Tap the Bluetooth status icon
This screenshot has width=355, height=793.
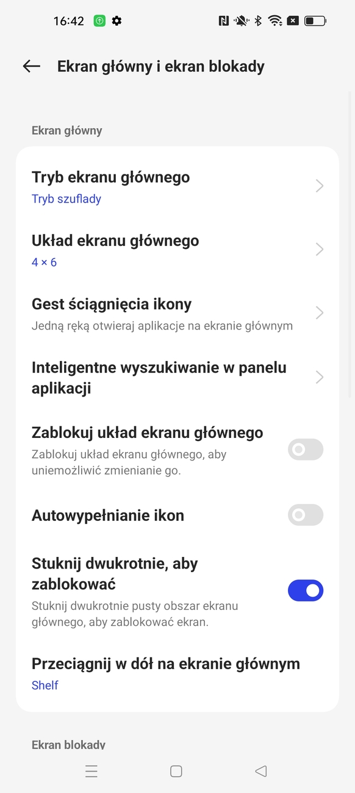coord(258,21)
